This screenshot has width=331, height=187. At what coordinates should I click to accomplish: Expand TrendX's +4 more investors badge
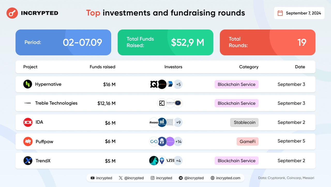(x=178, y=161)
